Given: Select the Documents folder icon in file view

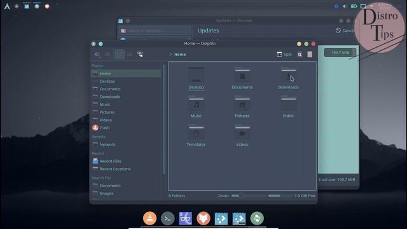Looking at the screenshot, I should coord(242,75).
